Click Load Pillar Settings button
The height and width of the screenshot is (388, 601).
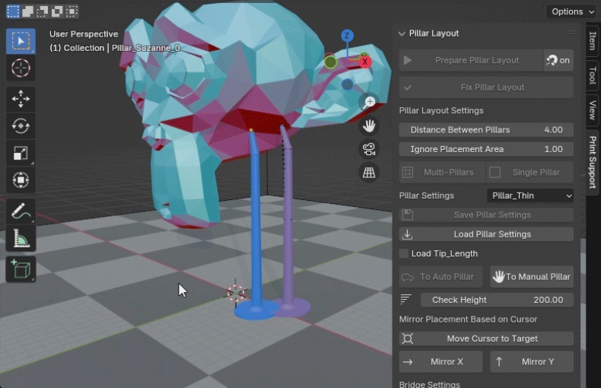(x=486, y=234)
